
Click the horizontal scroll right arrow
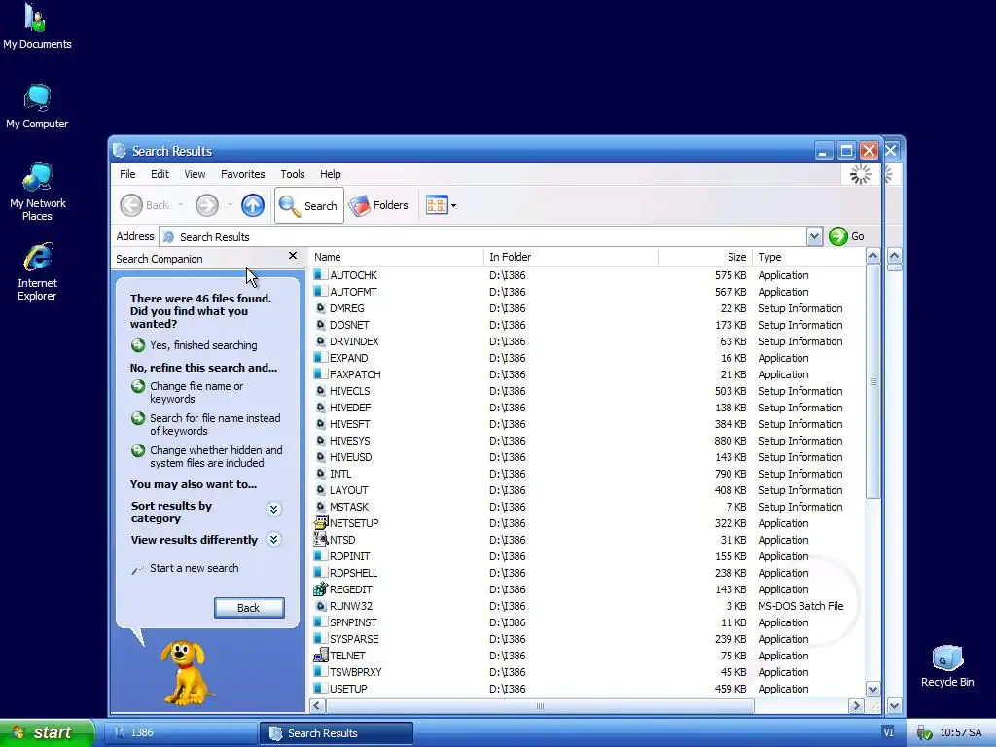click(856, 706)
